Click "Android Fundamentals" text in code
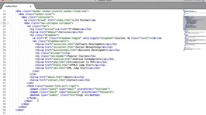The image size is (206, 115). click(x=87, y=59)
